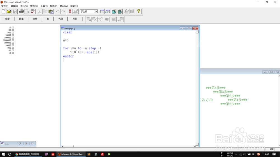Click scroll-down arrow in temp.prg editor
Viewport: 280px width, 157px height.
(x=197, y=144)
